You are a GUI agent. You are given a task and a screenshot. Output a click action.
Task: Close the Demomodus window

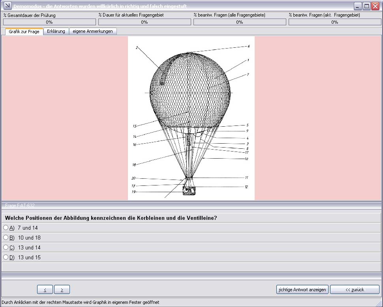point(375,6)
